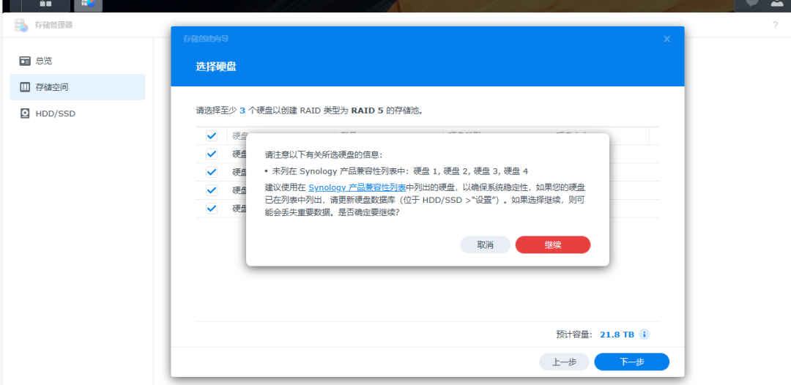Open the user account icon
Image resolution: width=791 pixels, height=385 pixels.
776,3
